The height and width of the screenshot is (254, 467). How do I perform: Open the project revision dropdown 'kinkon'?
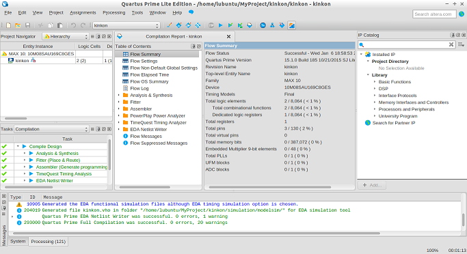pos(126,25)
